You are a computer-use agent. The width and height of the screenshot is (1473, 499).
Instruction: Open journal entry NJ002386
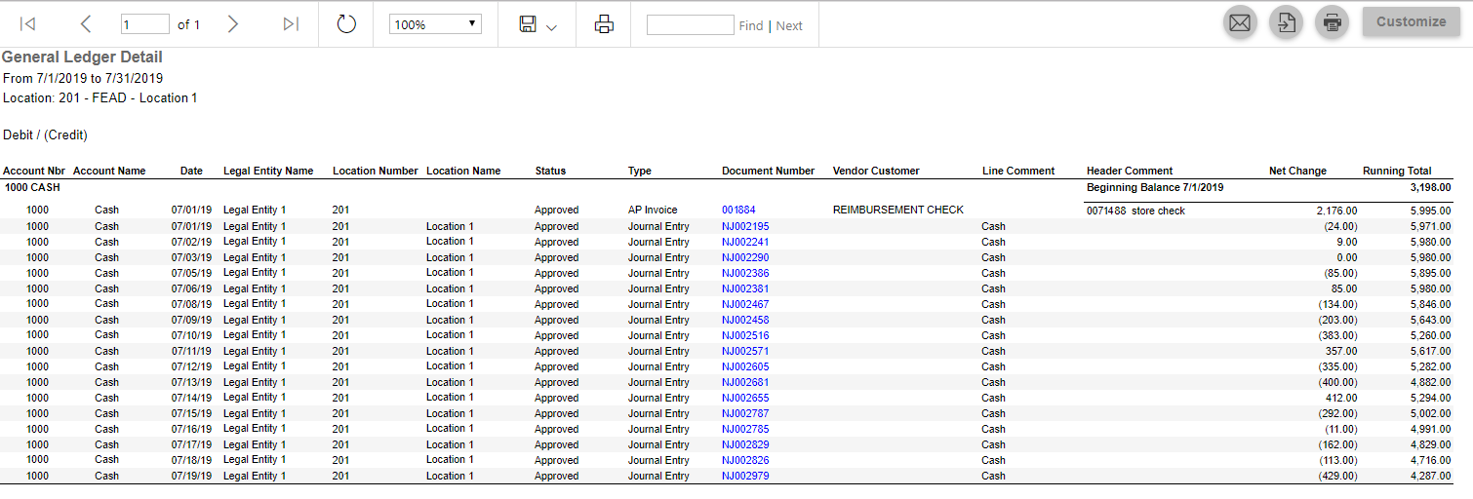point(745,273)
